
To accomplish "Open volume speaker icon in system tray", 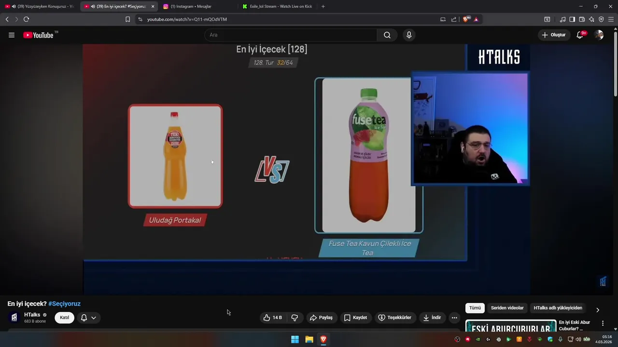I will (578, 339).
